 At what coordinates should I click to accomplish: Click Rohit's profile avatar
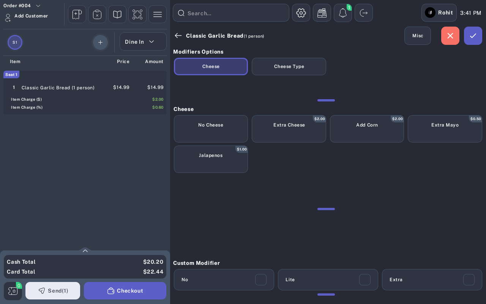(430, 13)
